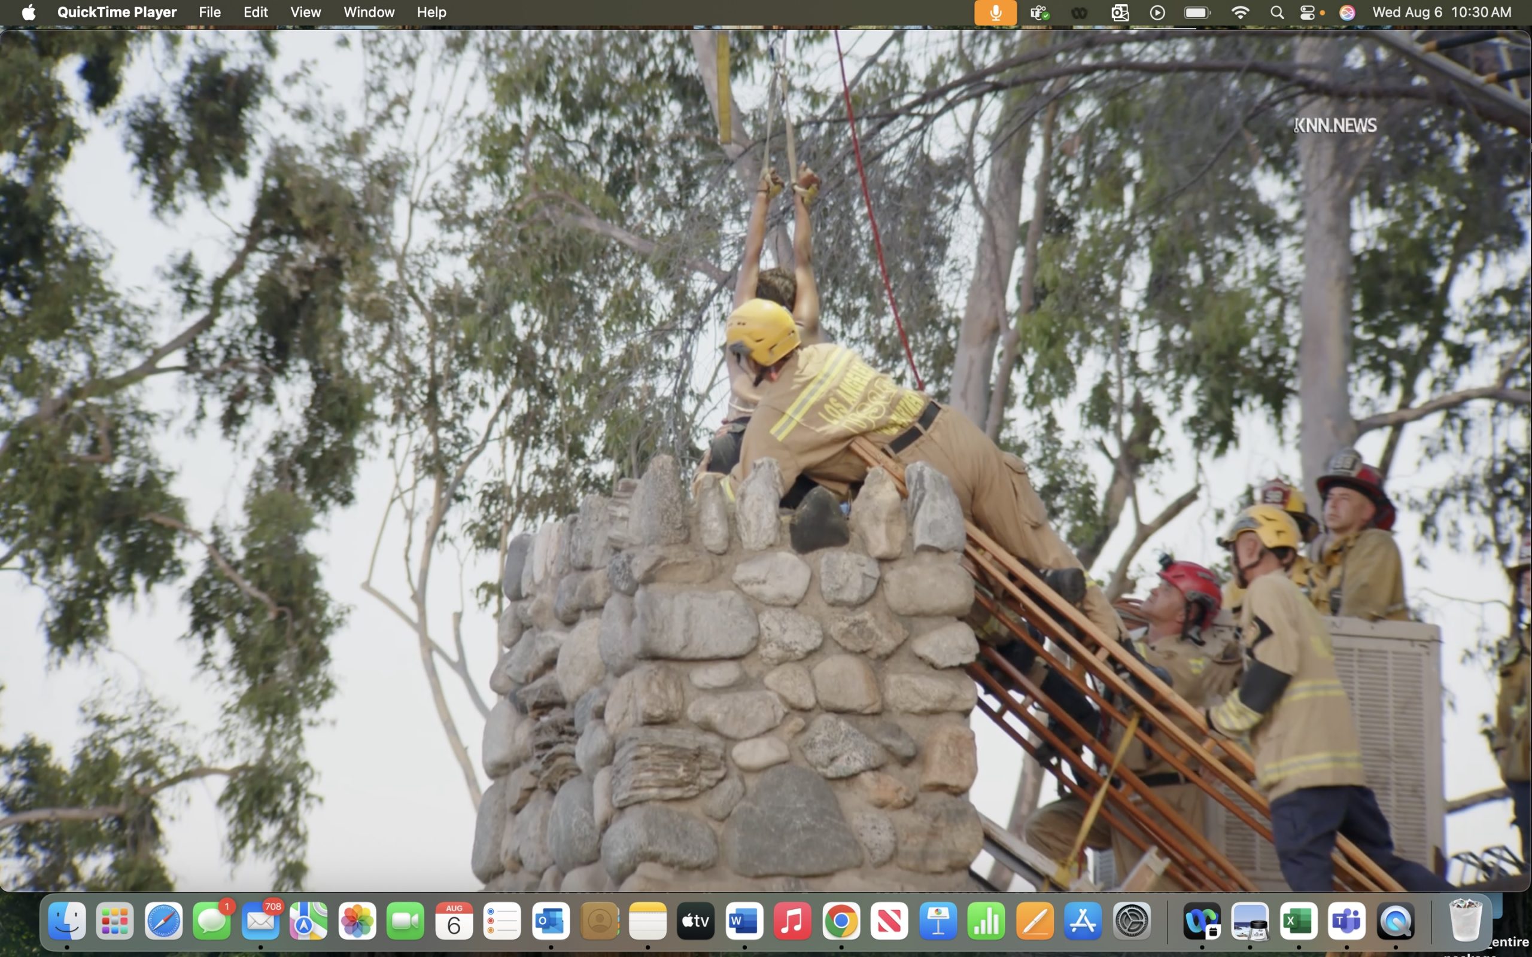Screen dimensions: 1532x957
Task: Click the orange microphone-in-use indicator
Action: click(x=995, y=12)
